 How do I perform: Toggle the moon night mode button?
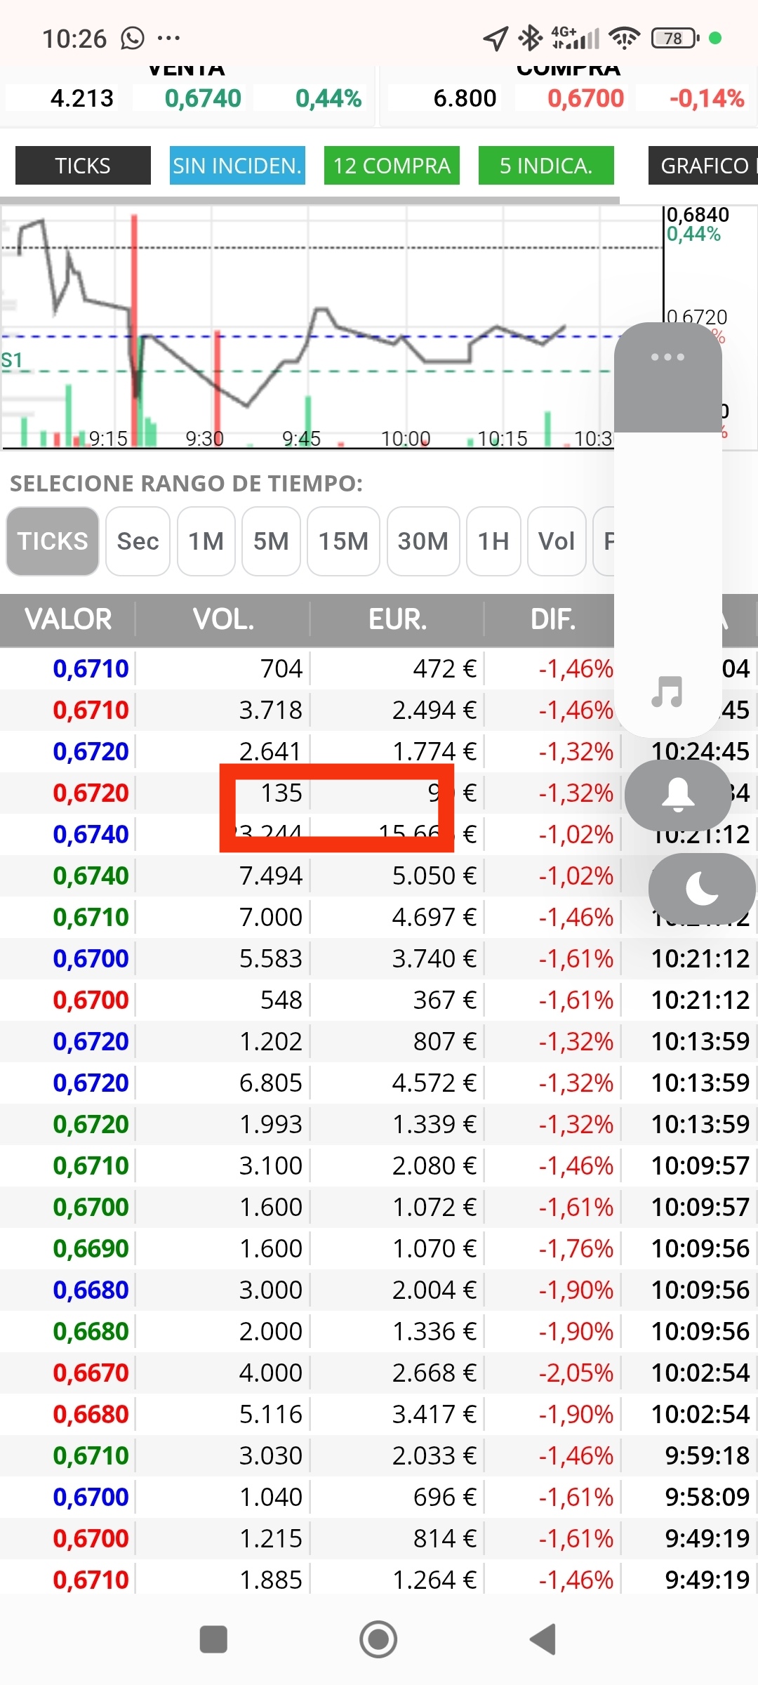[702, 889]
